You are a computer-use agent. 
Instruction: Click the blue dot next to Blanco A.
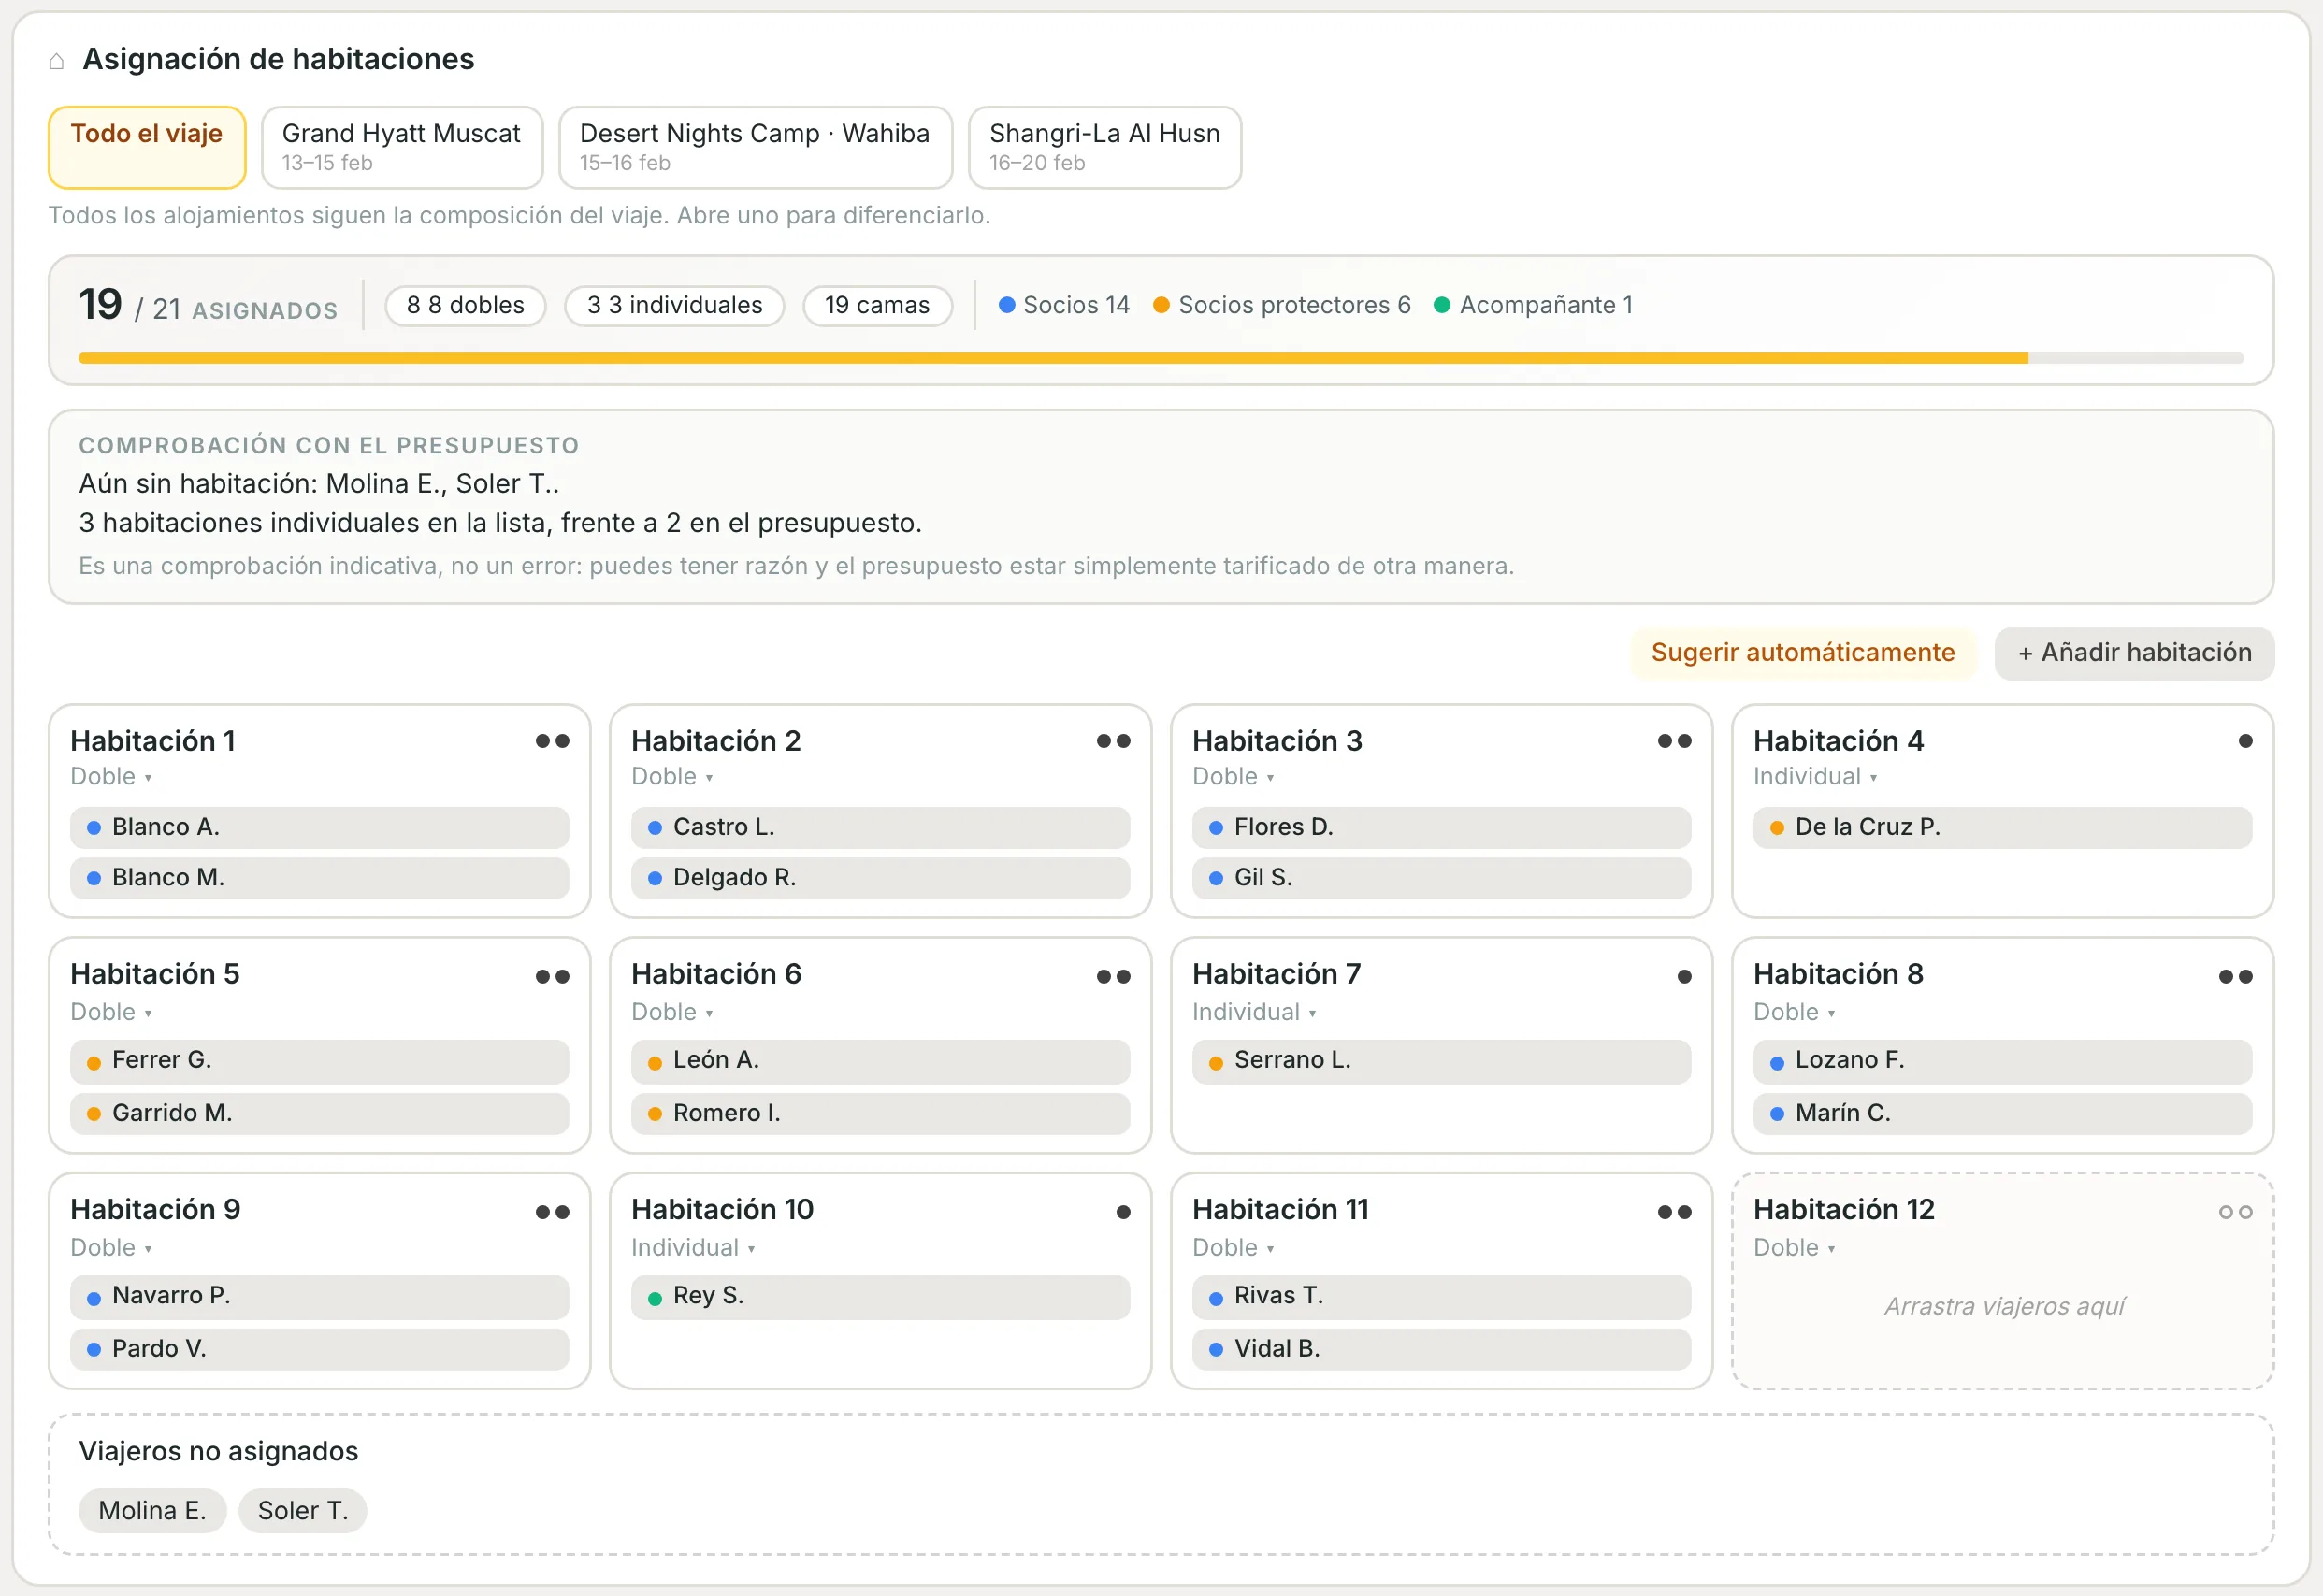pyautogui.click(x=94, y=828)
